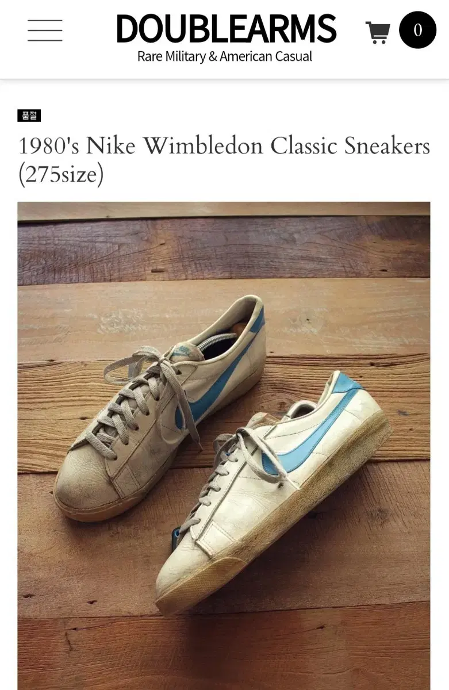This screenshot has height=690, width=449.
Task: Open the hamburger navigation menu
Action: (x=45, y=30)
